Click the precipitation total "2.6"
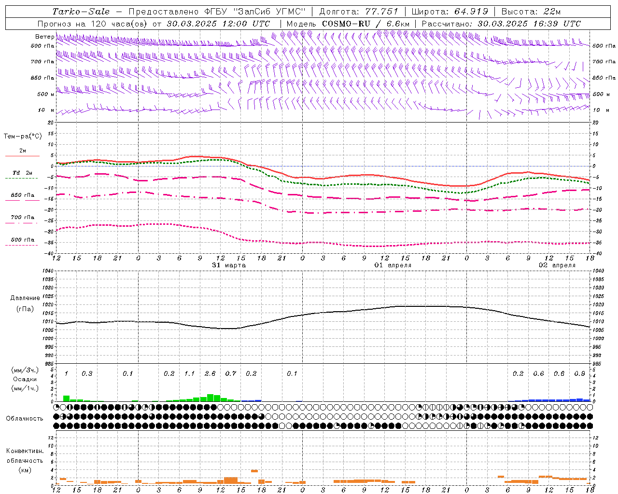This screenshot has height=494, width=618. click(210, 374)
